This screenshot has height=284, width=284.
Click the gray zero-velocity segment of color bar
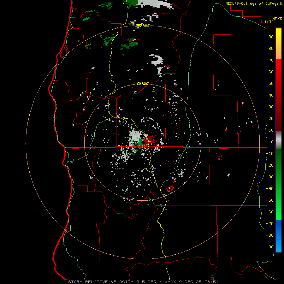click(279, 140)
